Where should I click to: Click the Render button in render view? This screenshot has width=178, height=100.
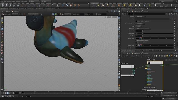coord(15,14)
